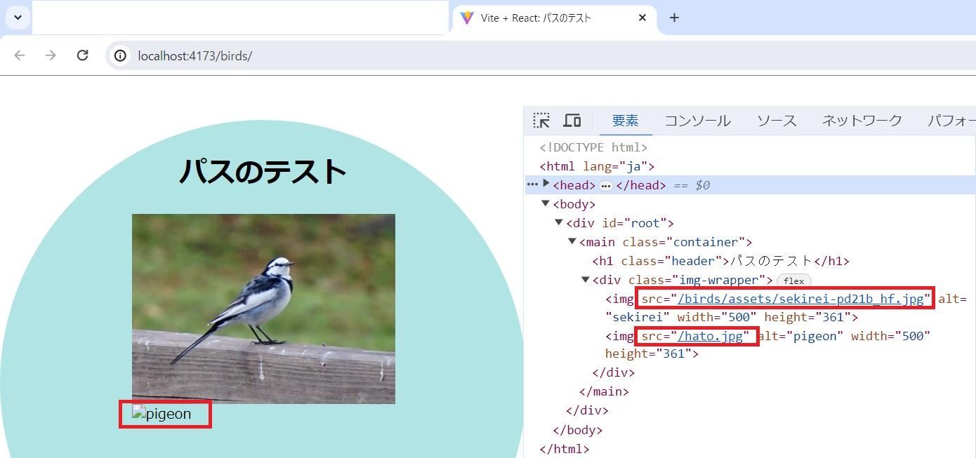The height and width of the screenshot is (458, 976).
Task: Expand the head element triangle
Action: (x=546, y=184)
